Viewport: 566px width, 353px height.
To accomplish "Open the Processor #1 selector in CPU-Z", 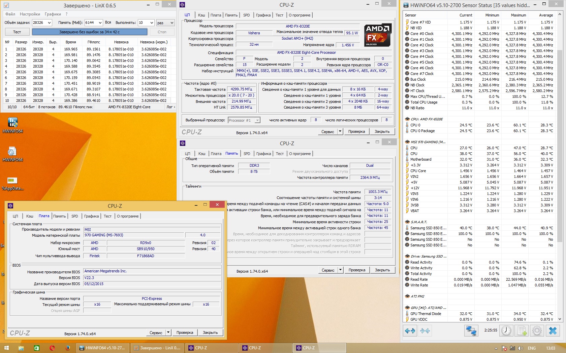I will [244, 120].
